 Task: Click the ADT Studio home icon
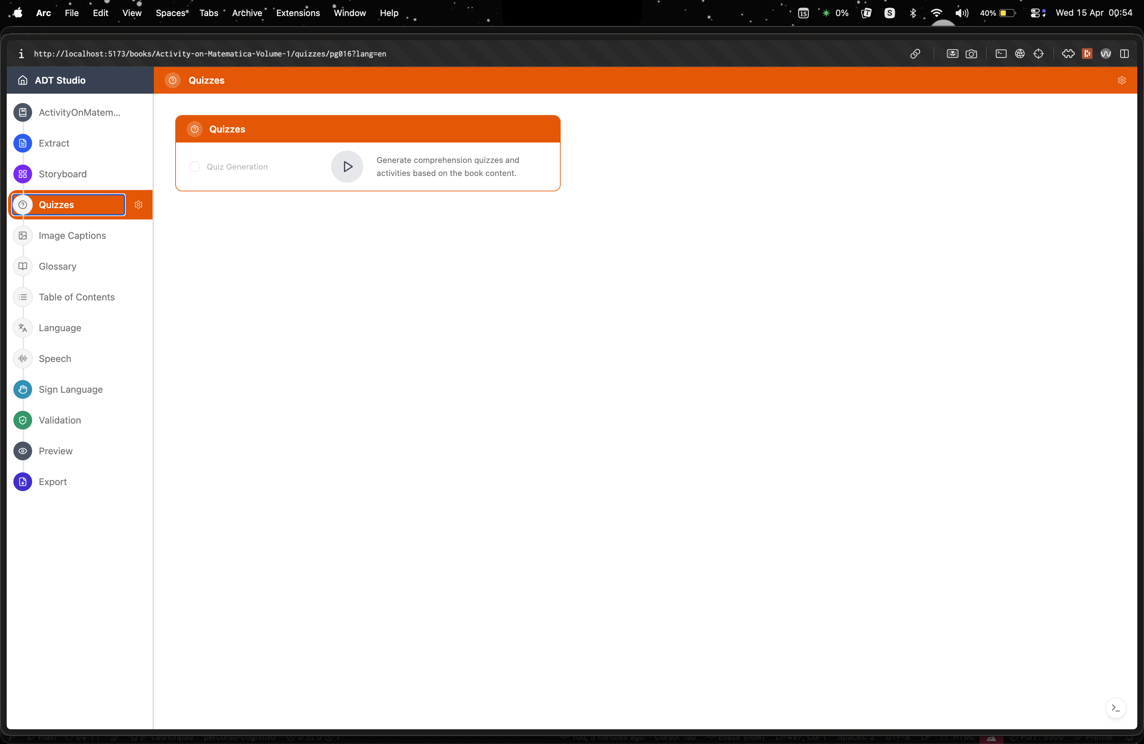pos(23,80)
